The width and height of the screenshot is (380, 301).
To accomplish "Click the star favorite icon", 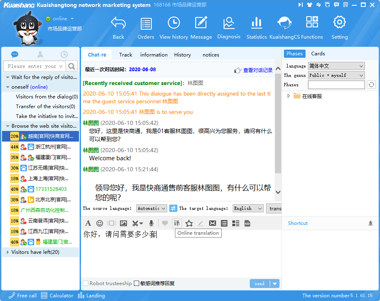I will (189, 223).
